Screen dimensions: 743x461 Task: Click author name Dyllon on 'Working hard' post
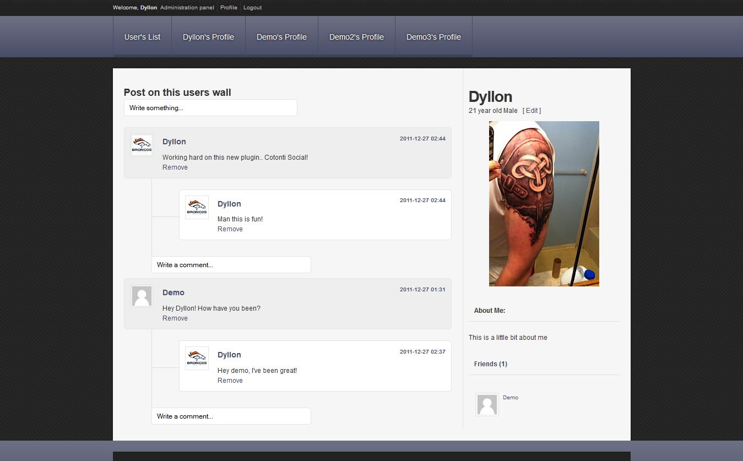pyautogui.click(x=174, y=142)
